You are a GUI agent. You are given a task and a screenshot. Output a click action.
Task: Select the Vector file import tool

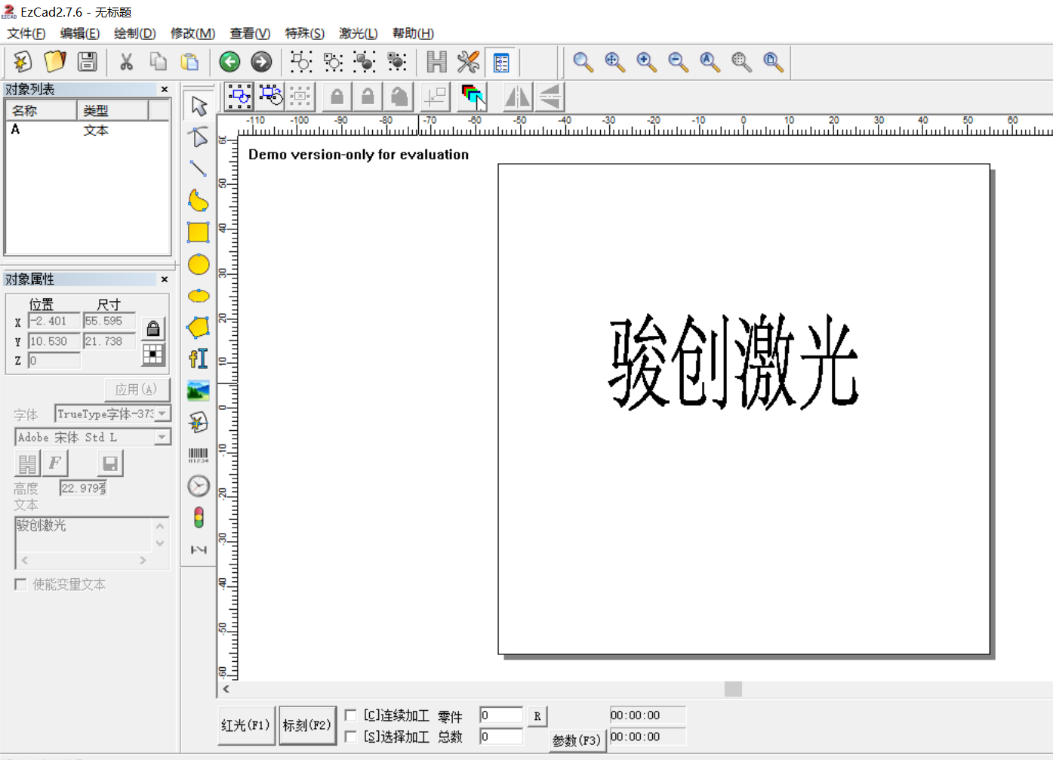point(199,423)
